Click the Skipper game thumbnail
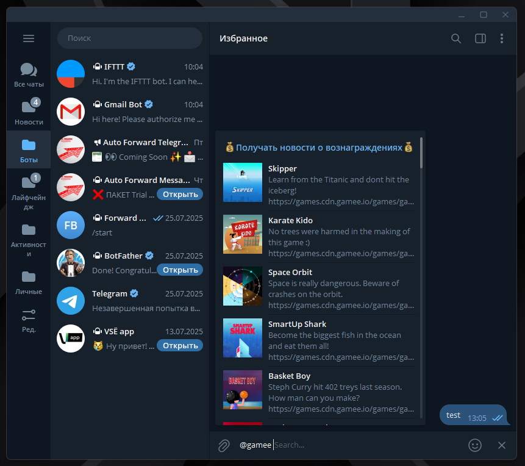The width and height of the screenshot is (525, 466). 243,182
